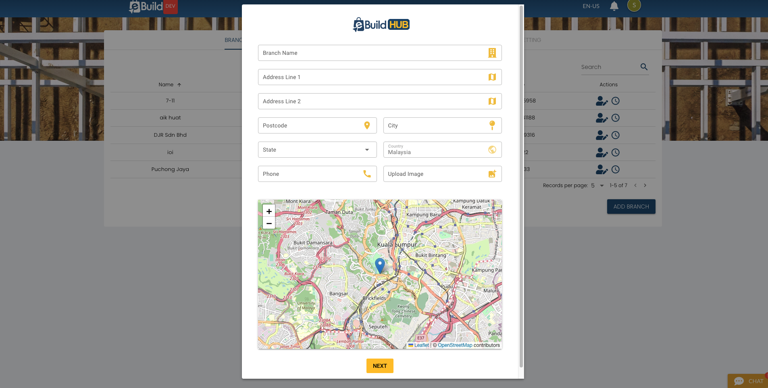Zoom out on the map
The image size is (768, 388).
[x=269, y=223]
